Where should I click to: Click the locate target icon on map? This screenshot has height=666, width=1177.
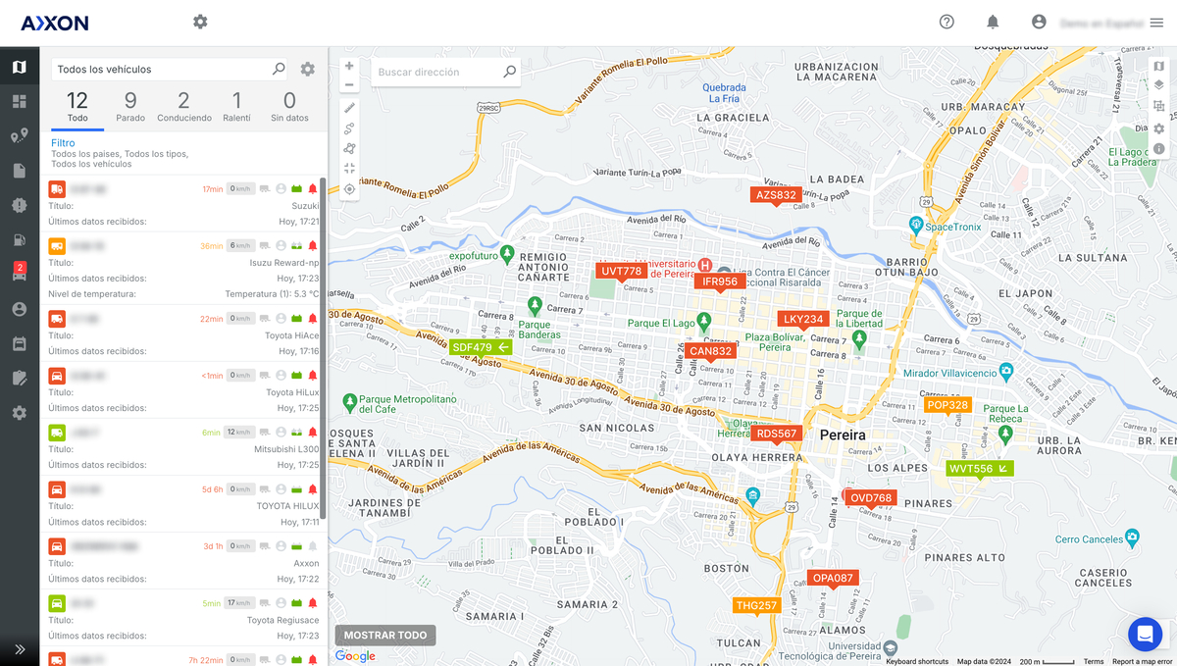pyautogui.click(x=349, y=189)
